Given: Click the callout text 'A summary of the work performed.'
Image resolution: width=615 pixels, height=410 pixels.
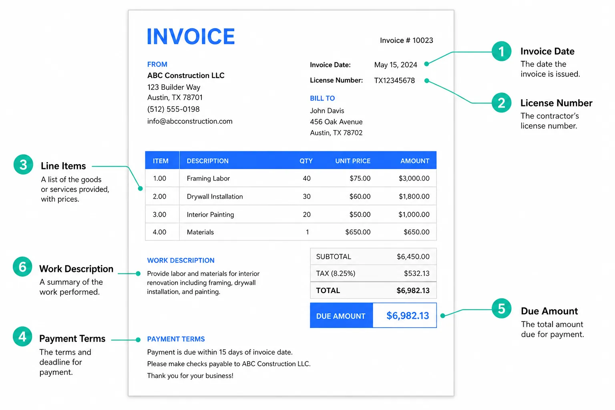Looking at the screenshot, I should click(x=71, y=287).
